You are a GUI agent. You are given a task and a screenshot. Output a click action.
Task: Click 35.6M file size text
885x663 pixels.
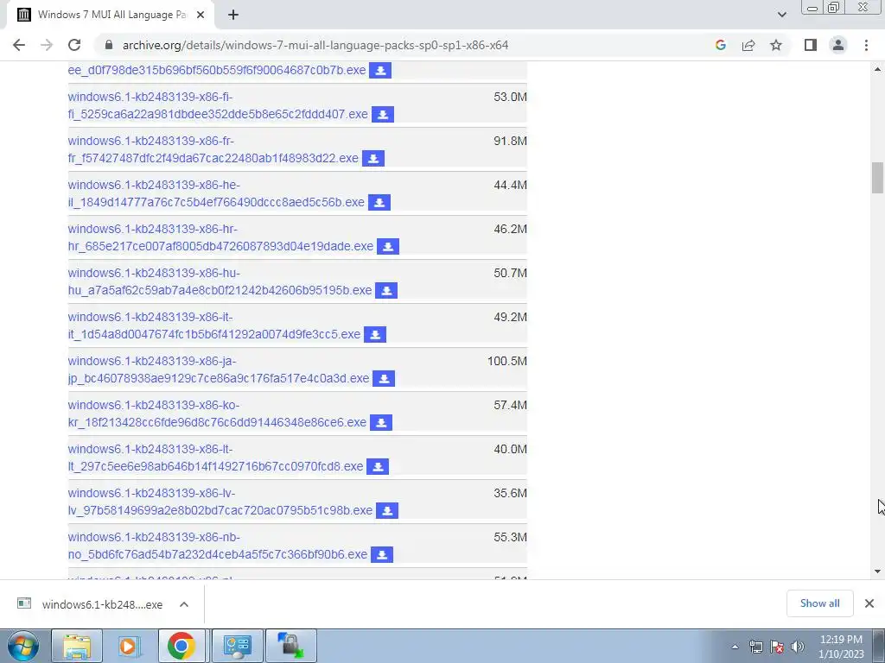[510, 493]
